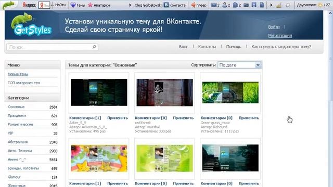Open the groups icon showing 2
This screenshot has width=333, height=187.
[x=235, y=5]
